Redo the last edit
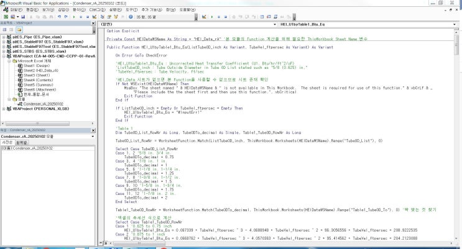462x249 pixels. click(66, 17)
